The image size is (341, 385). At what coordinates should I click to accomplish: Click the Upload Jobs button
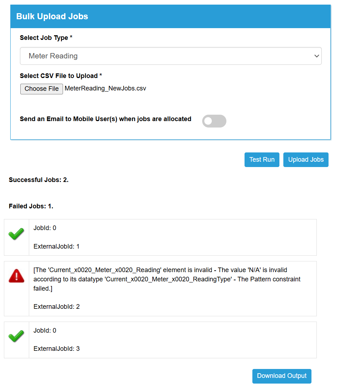pos(306,160)
